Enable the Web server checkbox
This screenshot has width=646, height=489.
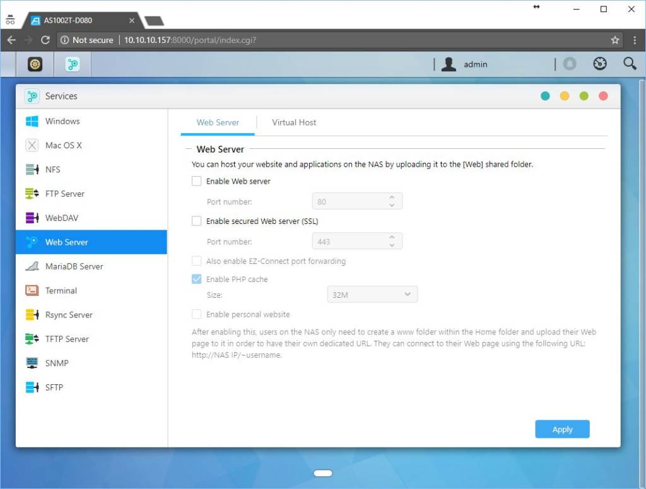(197, 181)
